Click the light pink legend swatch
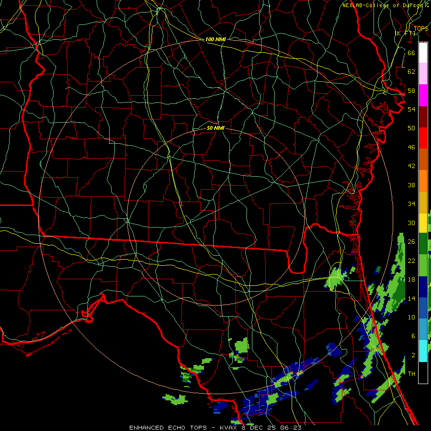Viewport: 431px width, 431px height. pos(423,74)
